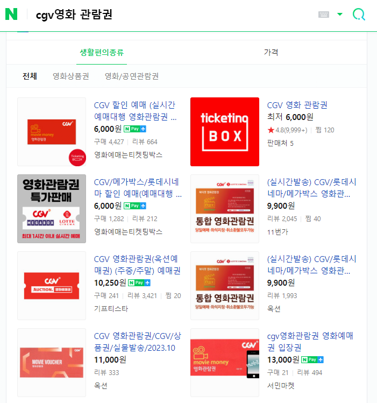Viewport: 377px width, 403px height.
Task: Filter by 영화/공연관람권
Action: pyautogui.click(x=131, y=76)
